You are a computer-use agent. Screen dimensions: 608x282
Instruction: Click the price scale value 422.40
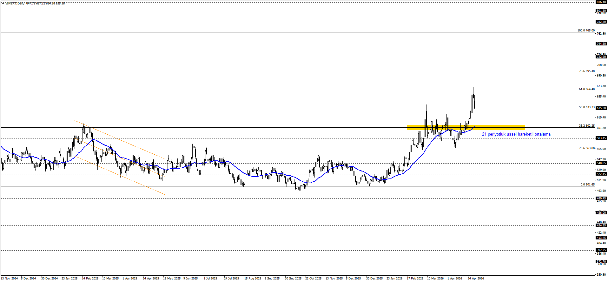coord(601,233)
